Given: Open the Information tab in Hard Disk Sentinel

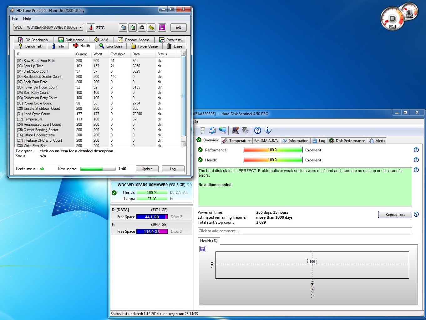Looking at the screenshot, I should 295,140.
